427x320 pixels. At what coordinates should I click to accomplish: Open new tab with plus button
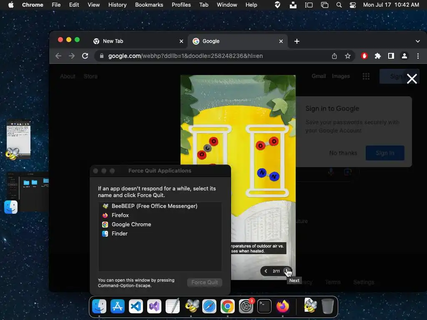click(297, 41)
